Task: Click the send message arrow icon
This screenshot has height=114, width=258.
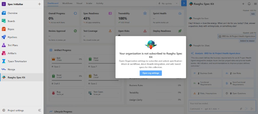Action: [252, 109]
